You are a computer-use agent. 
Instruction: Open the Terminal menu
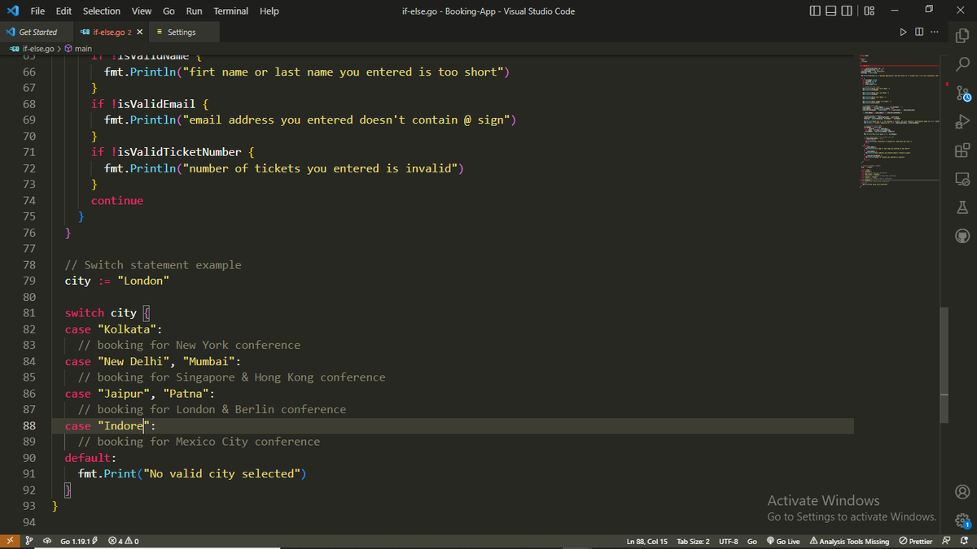(230, 11)
